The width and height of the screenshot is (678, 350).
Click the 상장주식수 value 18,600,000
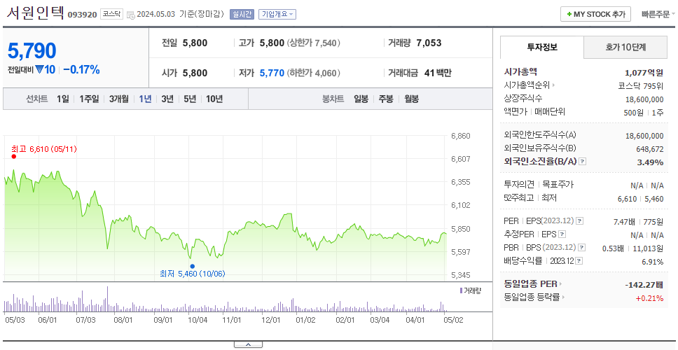[x=644, y=99]
